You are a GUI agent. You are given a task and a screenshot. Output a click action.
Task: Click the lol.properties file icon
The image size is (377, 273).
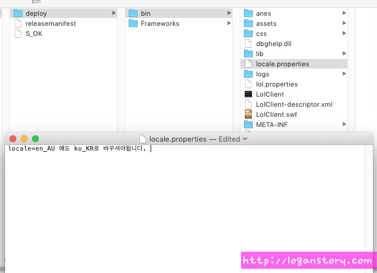[x=248, y=84]
